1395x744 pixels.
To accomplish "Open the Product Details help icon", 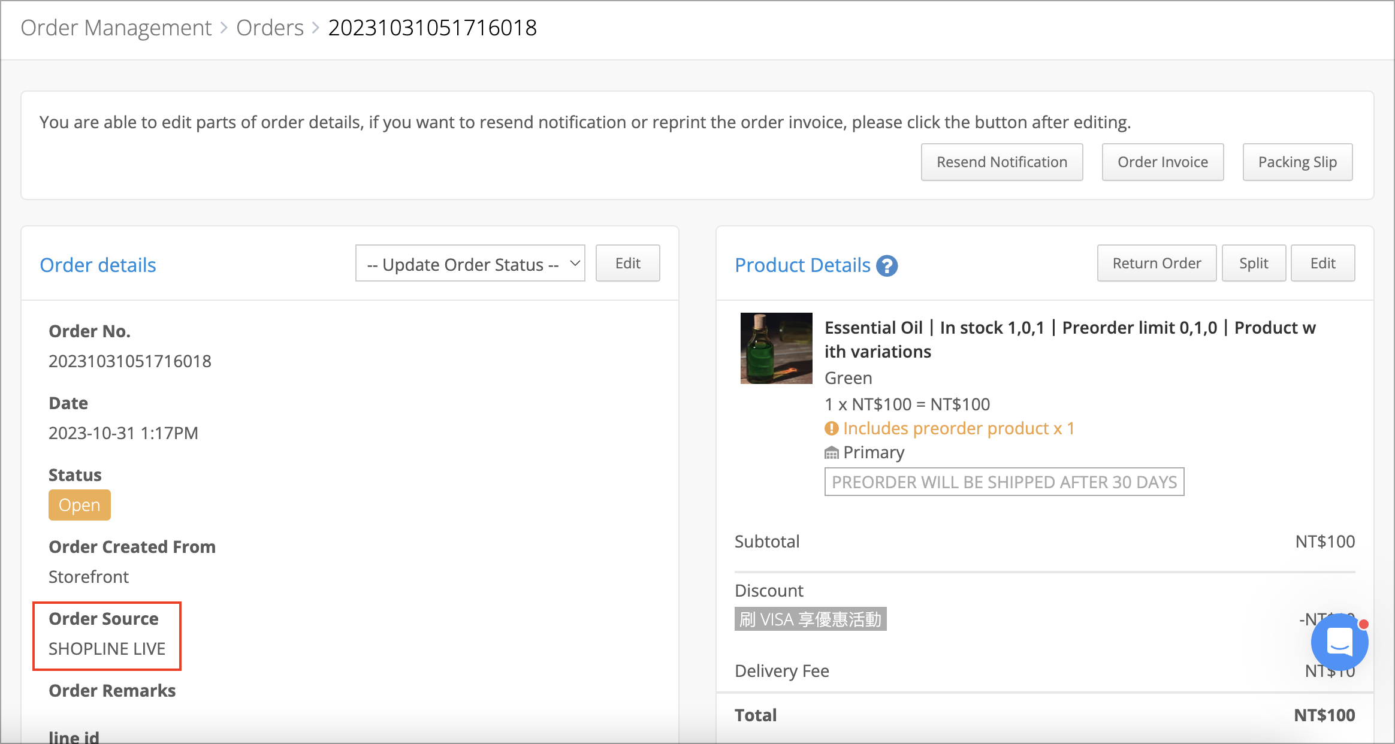I will pyautogui.click(x=887, y=265).
